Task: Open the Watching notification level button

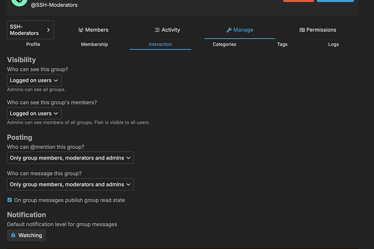Action: 26,235
